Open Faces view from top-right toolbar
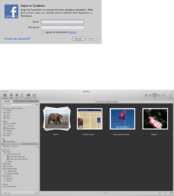Viewport: 174px width, 196px height. tap(159, 95)
